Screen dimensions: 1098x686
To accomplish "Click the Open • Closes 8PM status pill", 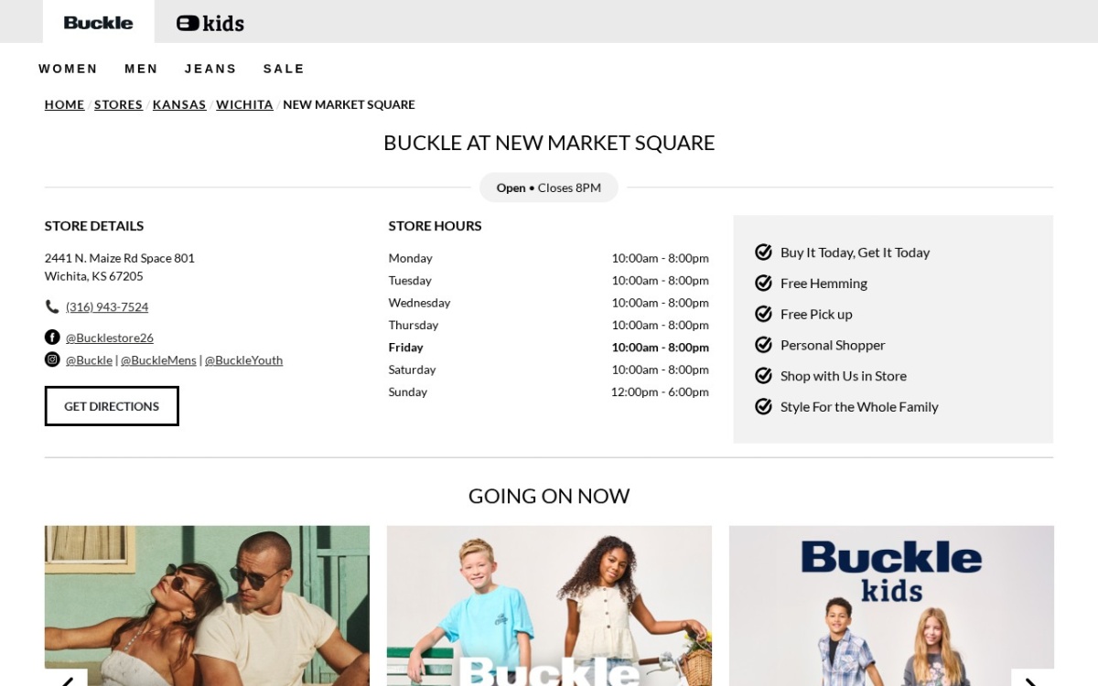I will click(x=549, y=188).
